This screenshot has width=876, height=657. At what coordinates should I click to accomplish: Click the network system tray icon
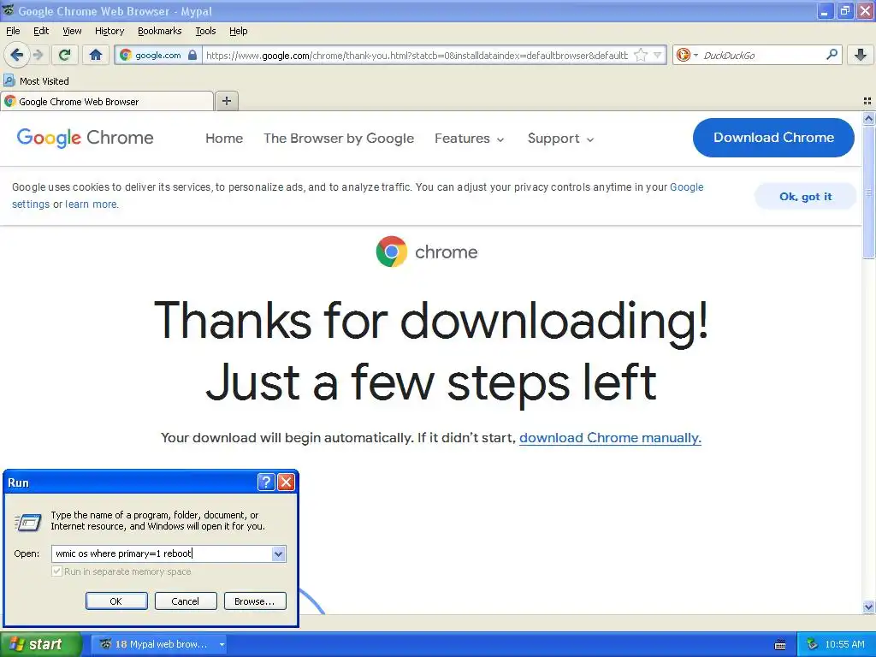click(813, 644)
